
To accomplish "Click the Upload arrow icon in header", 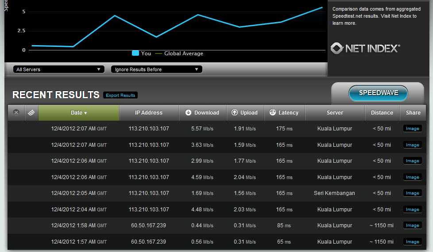I will pos(235,113).
